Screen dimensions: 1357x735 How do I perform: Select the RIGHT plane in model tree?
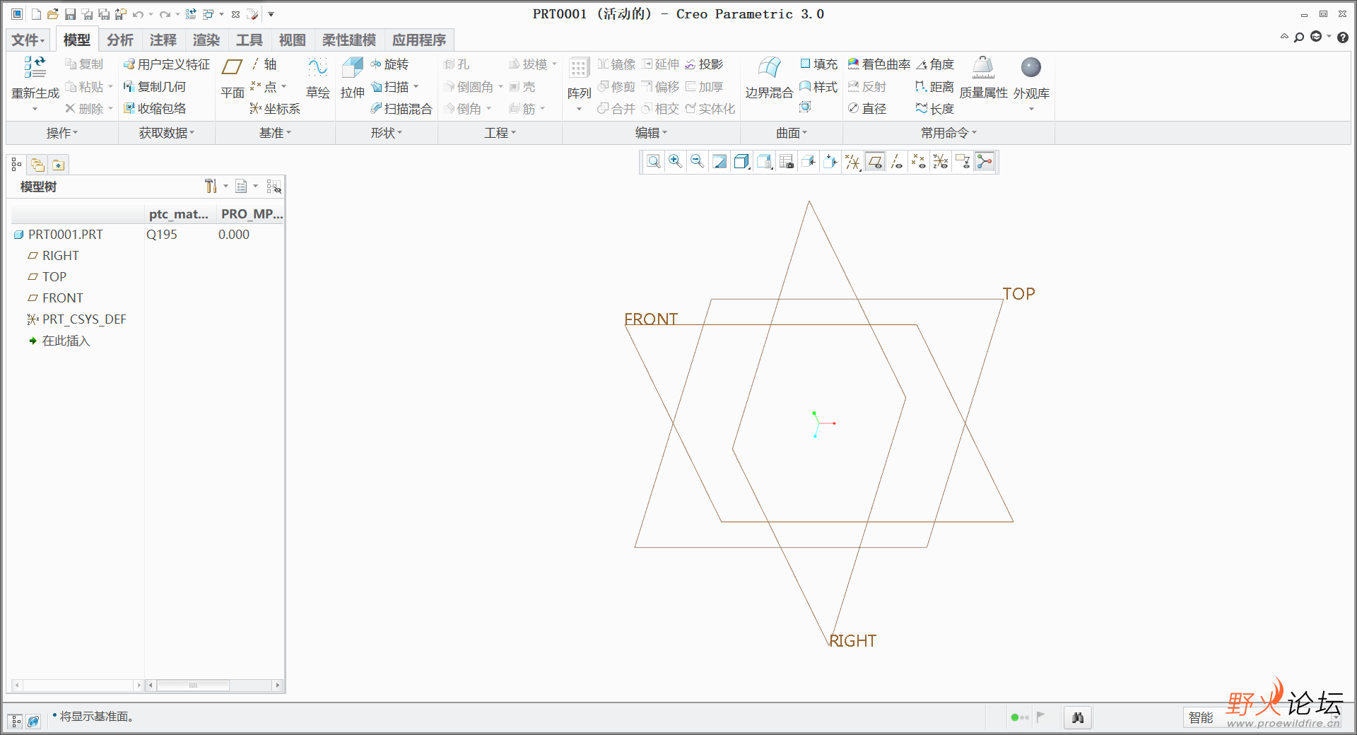pos(53,256)
